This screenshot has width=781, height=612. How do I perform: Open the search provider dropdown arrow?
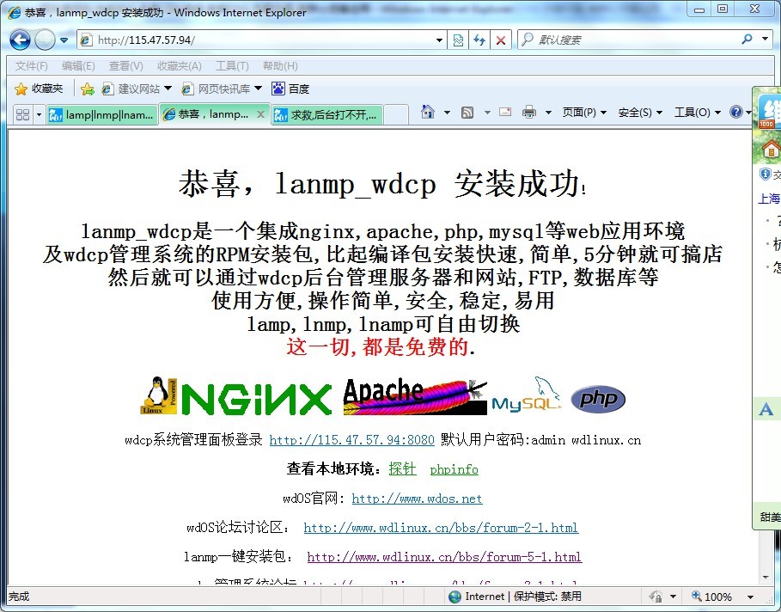765,39
